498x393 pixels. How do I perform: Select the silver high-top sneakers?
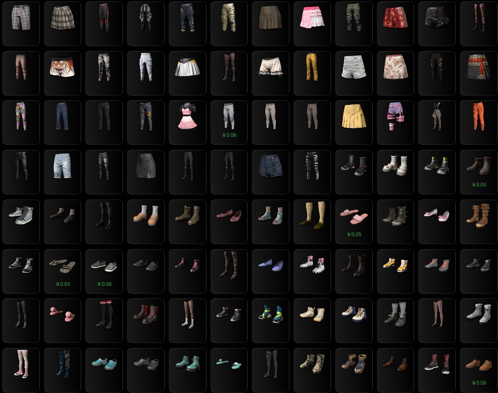(21, 215)
